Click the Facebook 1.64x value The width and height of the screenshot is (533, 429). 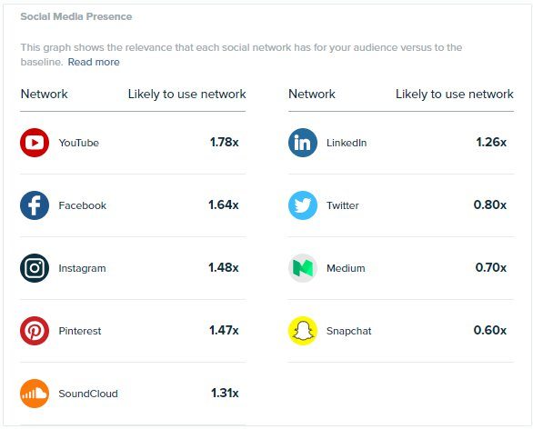point(224,205)
